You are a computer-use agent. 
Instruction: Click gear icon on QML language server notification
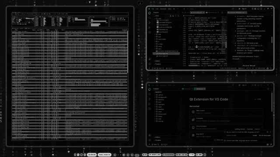[x=267, y=132]
